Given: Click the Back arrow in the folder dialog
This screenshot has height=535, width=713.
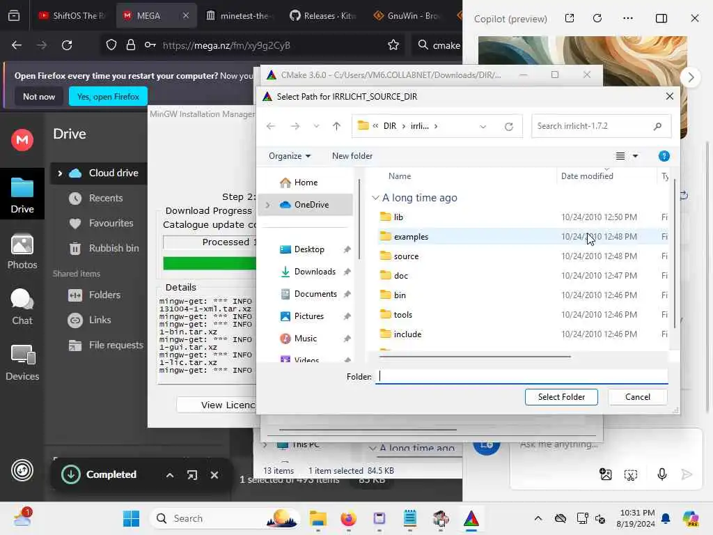Looking at the screenshot, I should tap(271, 126).
